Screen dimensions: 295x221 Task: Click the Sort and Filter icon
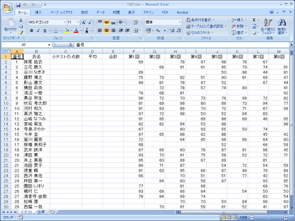tap(268, 26)
